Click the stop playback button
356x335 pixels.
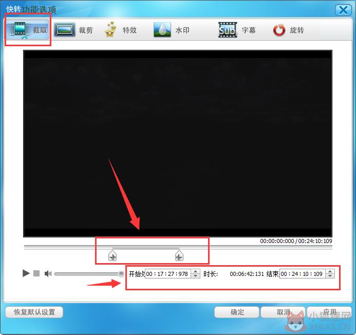click(x=36, y=273)
